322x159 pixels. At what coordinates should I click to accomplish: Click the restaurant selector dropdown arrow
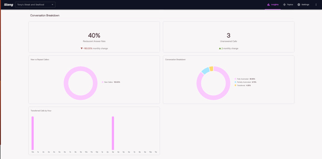[x=53, y=5]
